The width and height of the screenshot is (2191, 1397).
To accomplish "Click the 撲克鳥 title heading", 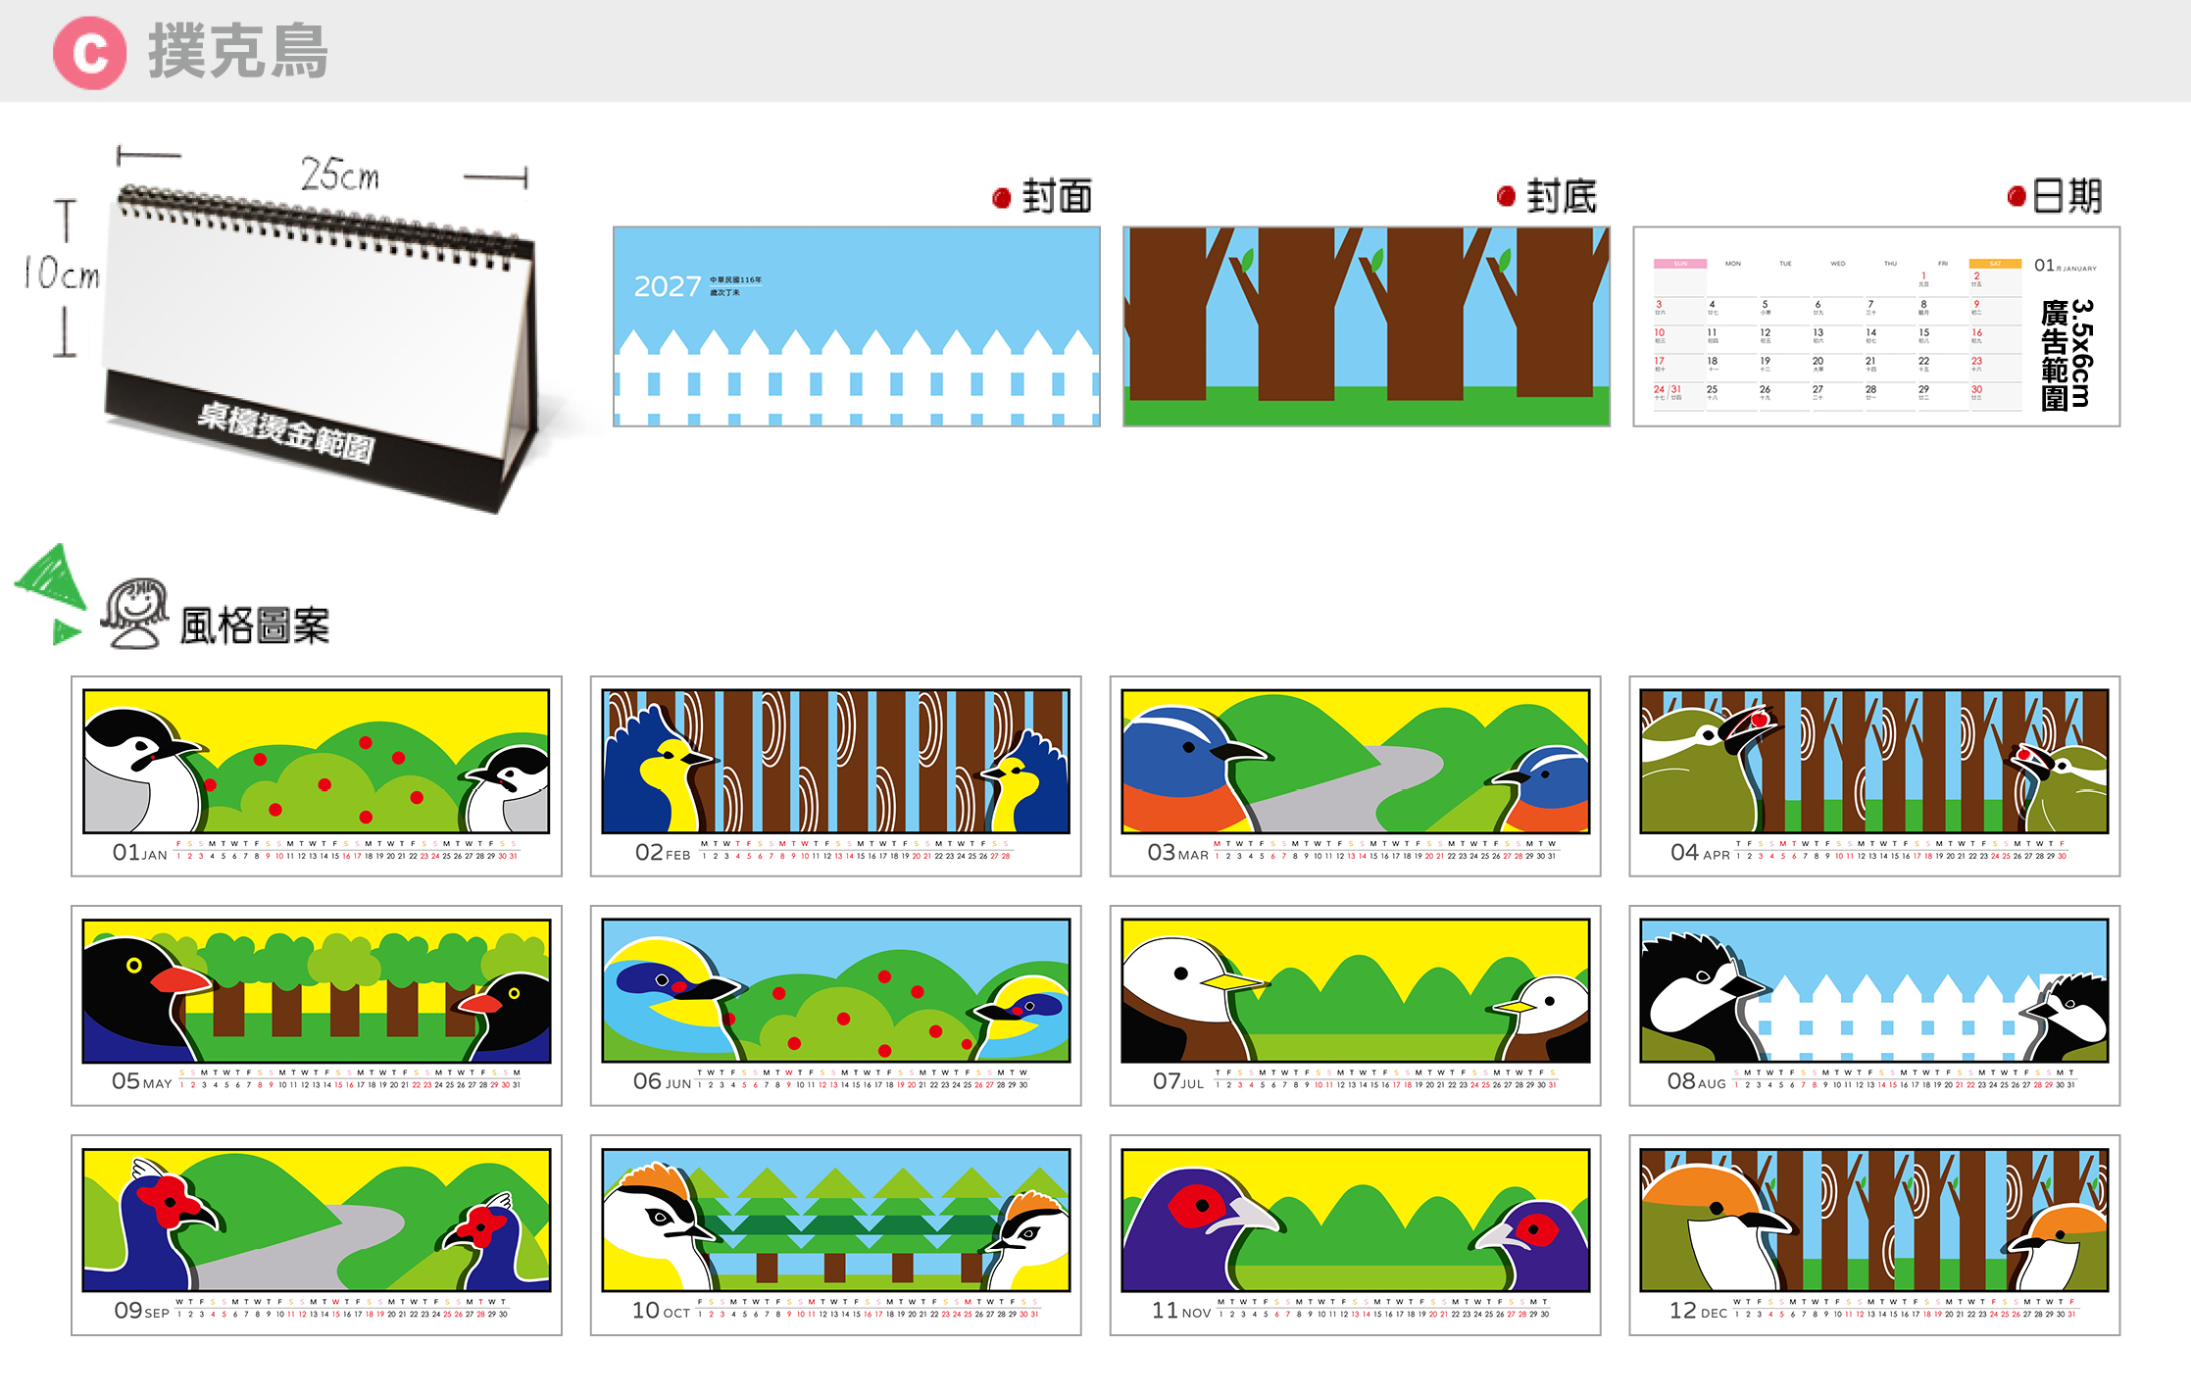I will [x=238, y=52].
